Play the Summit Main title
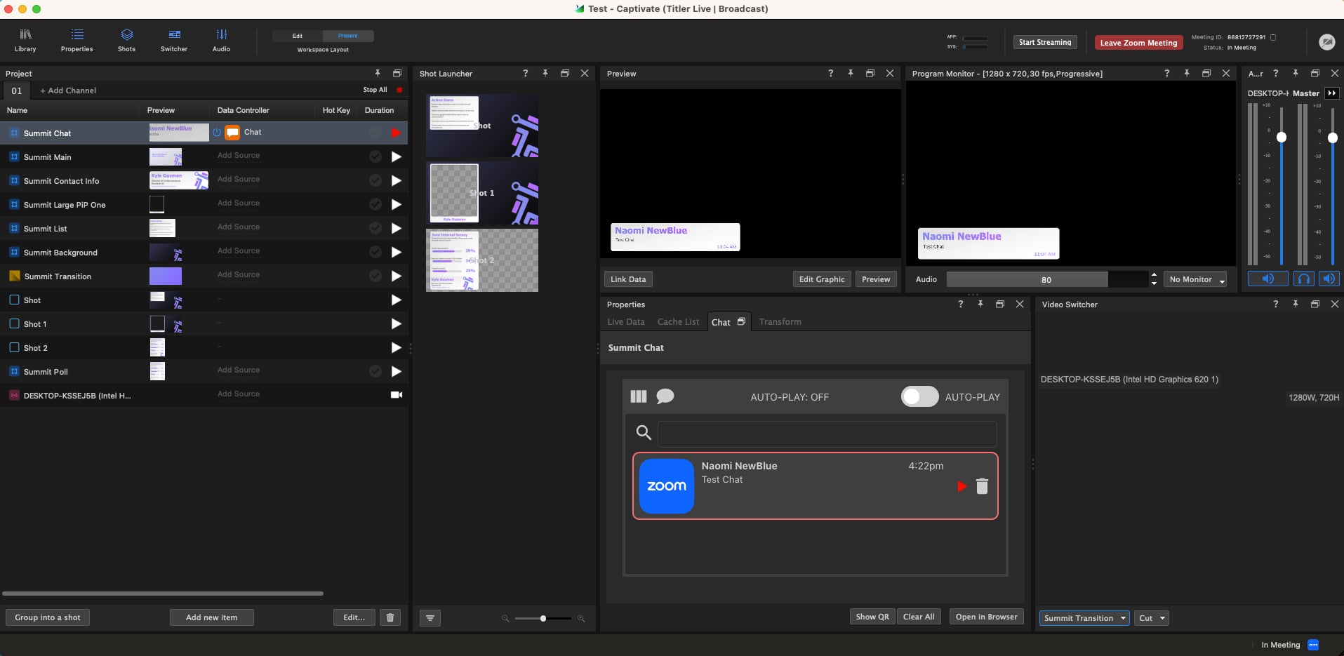The image size is (1344, 656). coord(397,157)
